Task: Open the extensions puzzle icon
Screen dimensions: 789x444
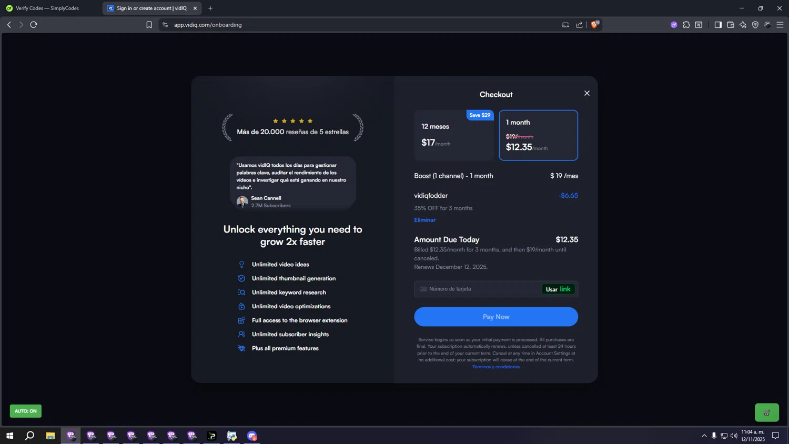Action: pos(686,25)
